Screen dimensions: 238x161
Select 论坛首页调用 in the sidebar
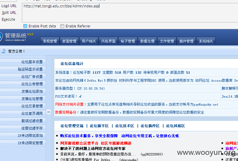coord(23,114)
